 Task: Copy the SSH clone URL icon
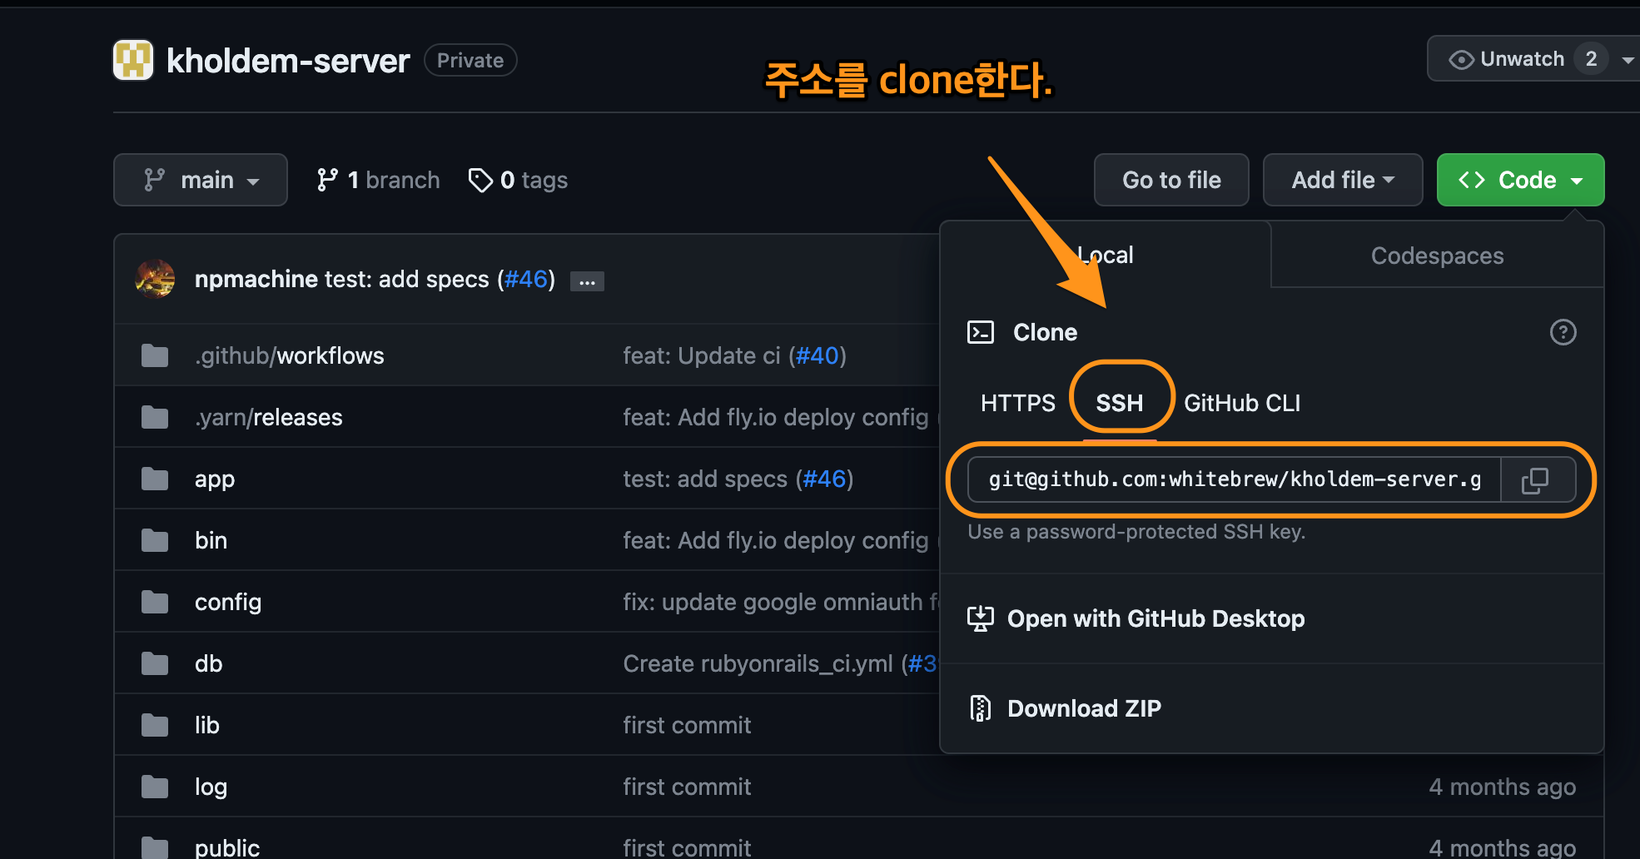coord(1537,479)
